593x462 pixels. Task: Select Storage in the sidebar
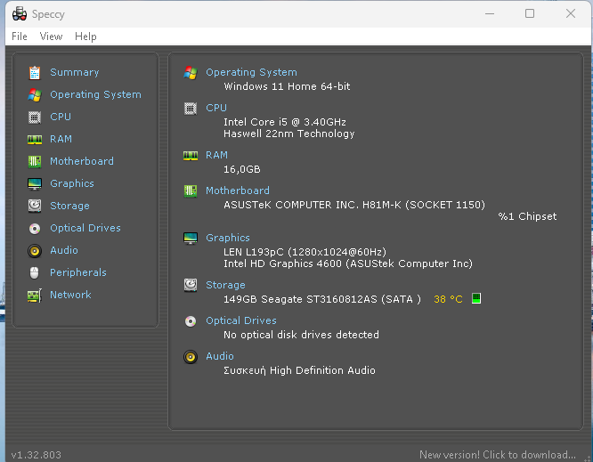[69, 206]
